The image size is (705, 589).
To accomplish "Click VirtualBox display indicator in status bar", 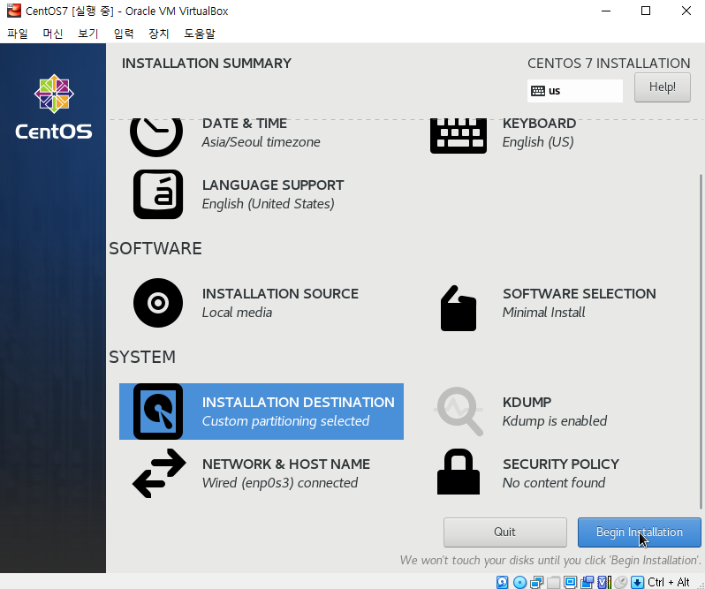I will 570,582.
